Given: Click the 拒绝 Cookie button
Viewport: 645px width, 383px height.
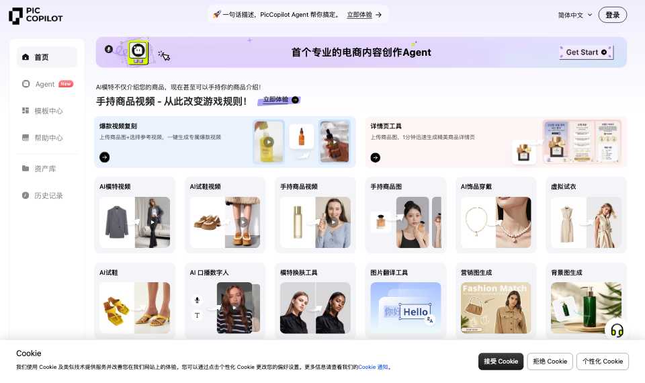Looking at the screenshot, I should pyautogui.click(x=550, y=361).
